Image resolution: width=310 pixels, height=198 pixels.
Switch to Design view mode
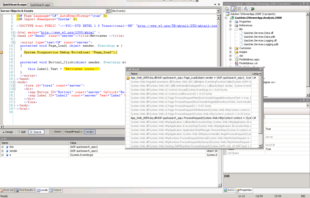tap(7, 132)
